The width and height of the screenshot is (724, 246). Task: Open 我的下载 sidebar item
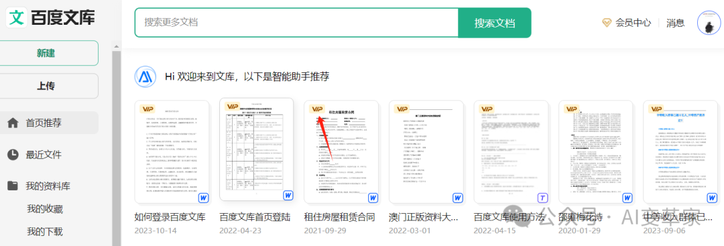(x=45, y=231)
